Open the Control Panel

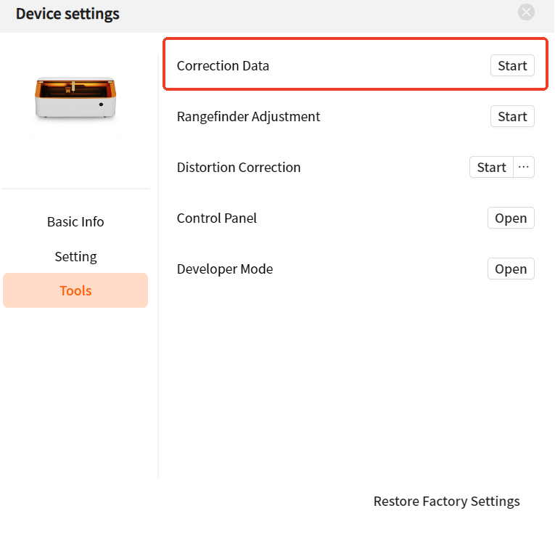coord(511,218)
